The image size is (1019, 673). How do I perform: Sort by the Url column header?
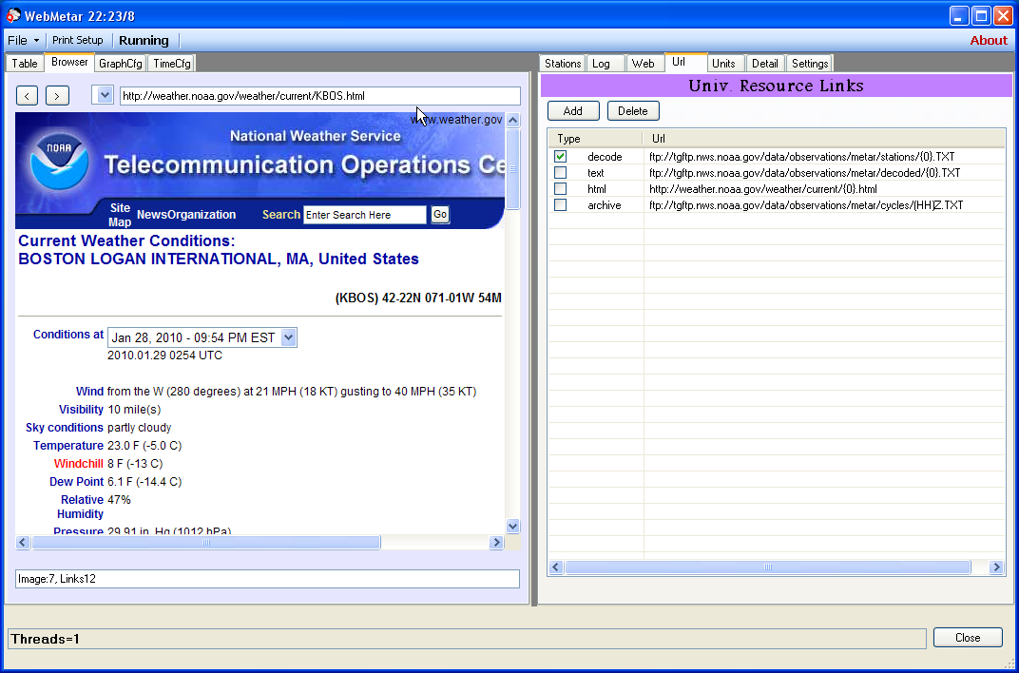(x=824, y=139)
